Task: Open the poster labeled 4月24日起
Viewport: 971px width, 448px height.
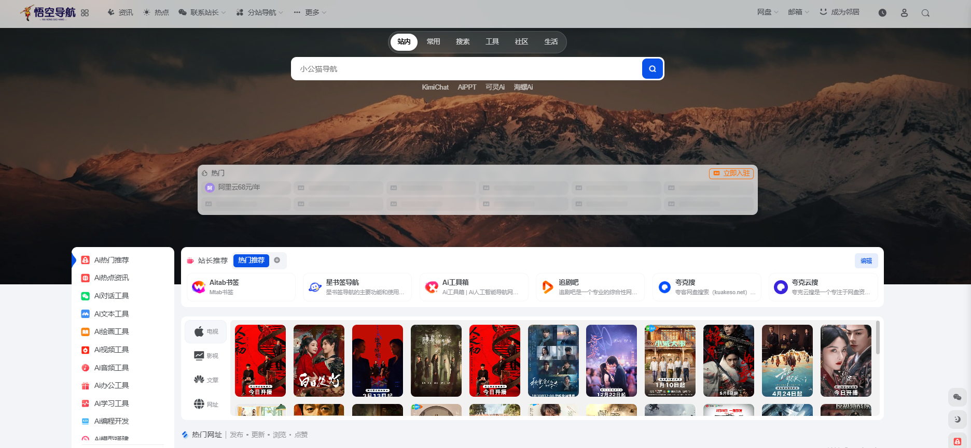Action: click(x=787, y=360)
